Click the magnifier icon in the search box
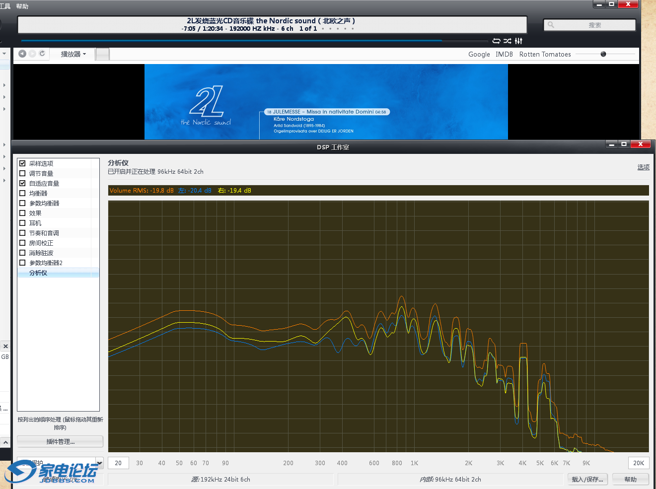 [x=551, y=25]
